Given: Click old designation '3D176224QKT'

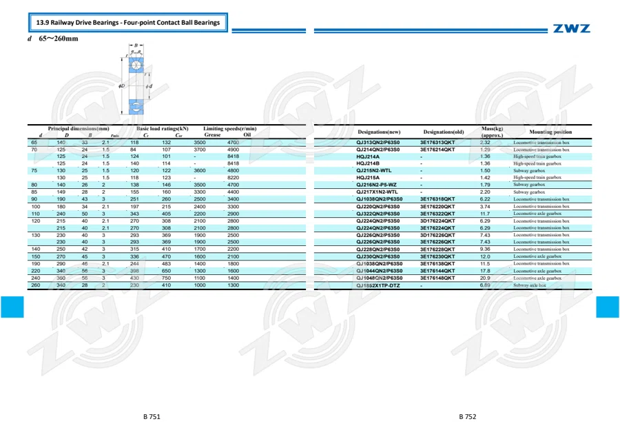Looking at the screenshot, I should (437, 221).
